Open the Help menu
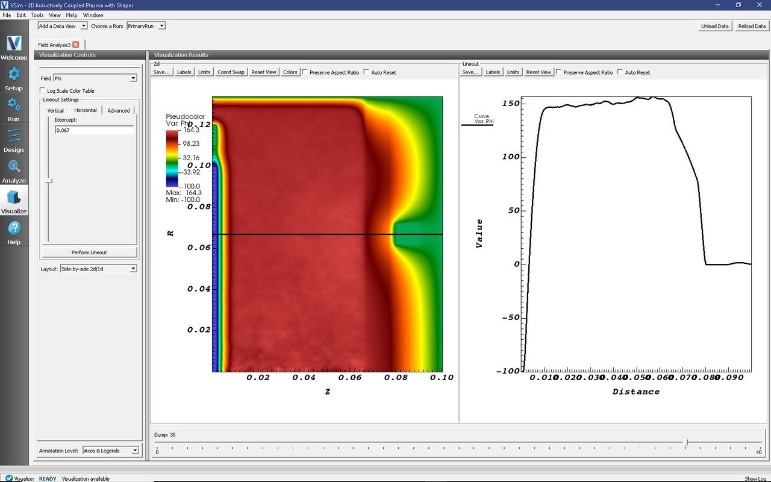 (72, 15)
